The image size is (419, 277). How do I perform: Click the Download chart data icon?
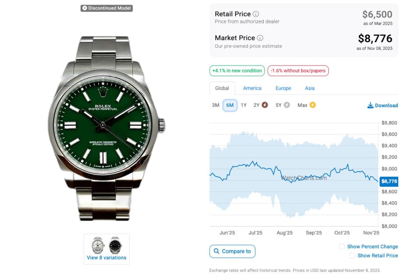coord(370,105)
